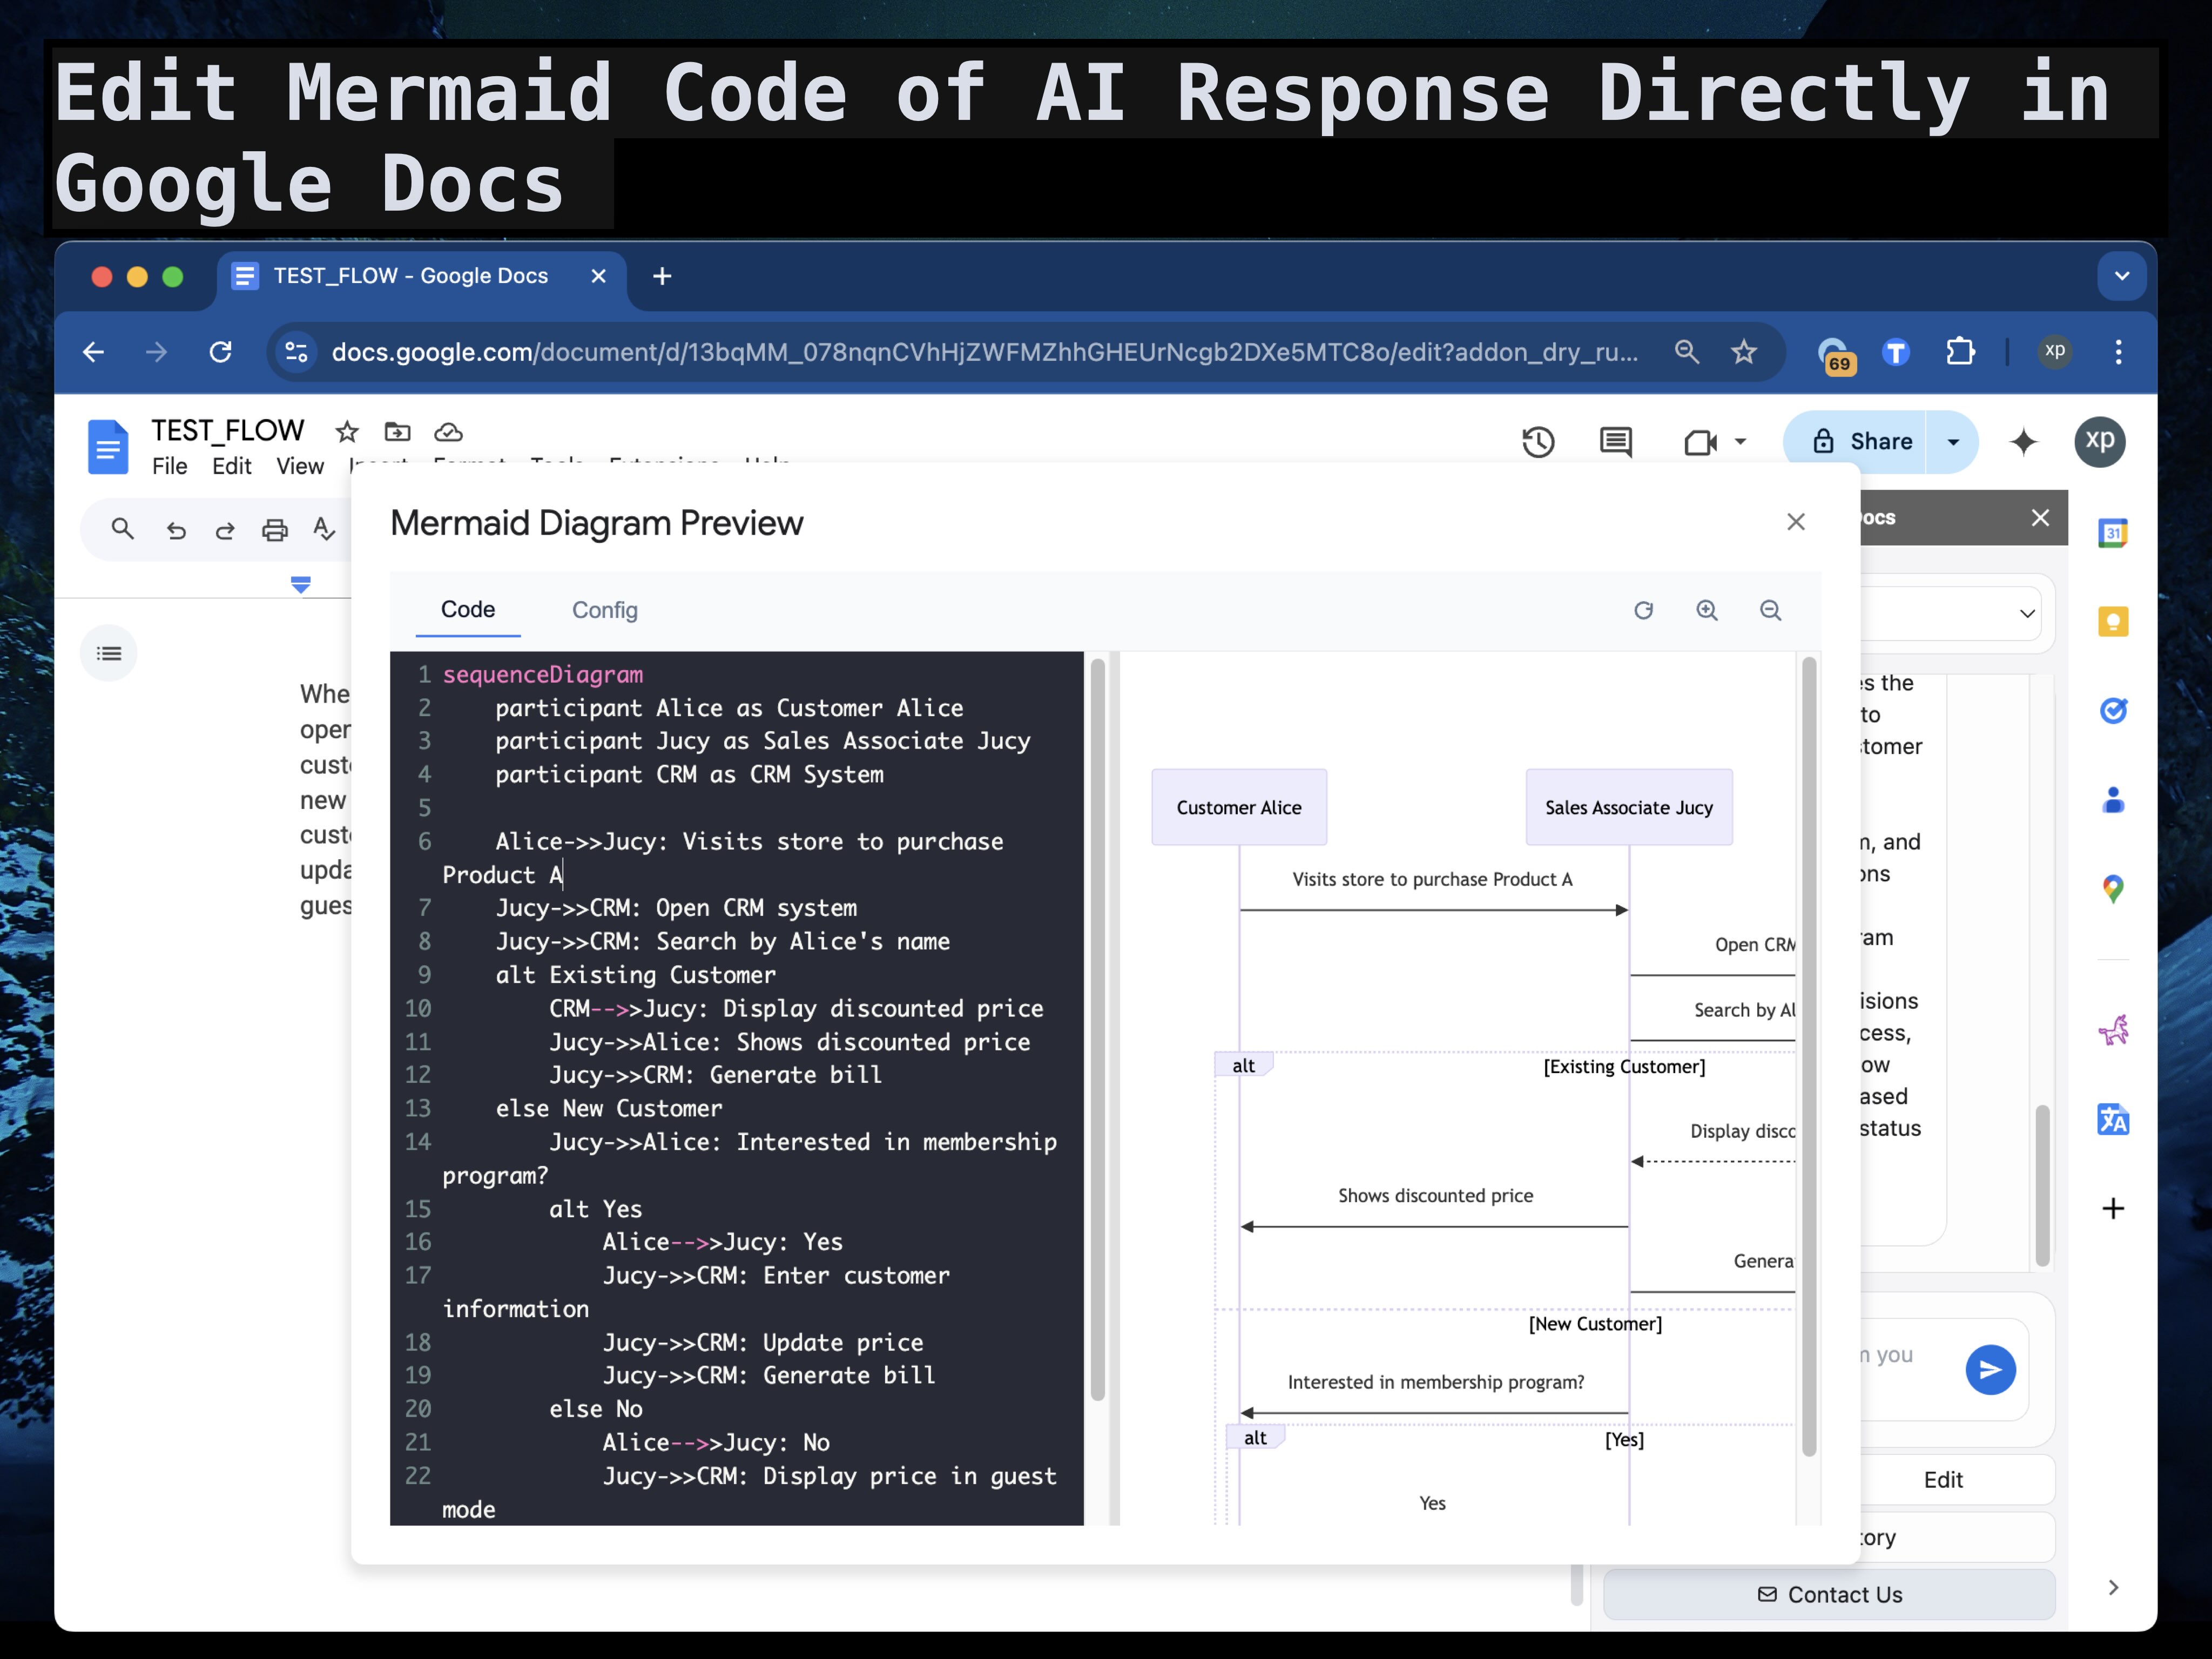The image size is (2212, 1659).
Task: Click the Contact Us button
Action: pos(1829,1594)
